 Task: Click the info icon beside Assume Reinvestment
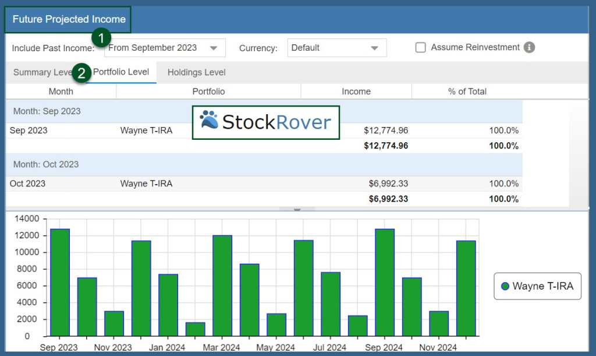click(x=529, y=48)
